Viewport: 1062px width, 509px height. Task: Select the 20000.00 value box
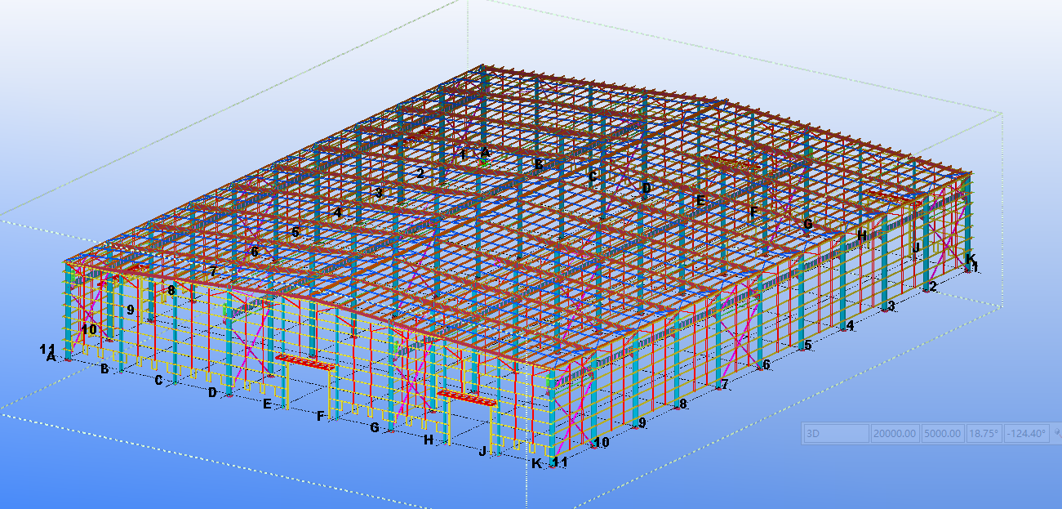(895, 434)
